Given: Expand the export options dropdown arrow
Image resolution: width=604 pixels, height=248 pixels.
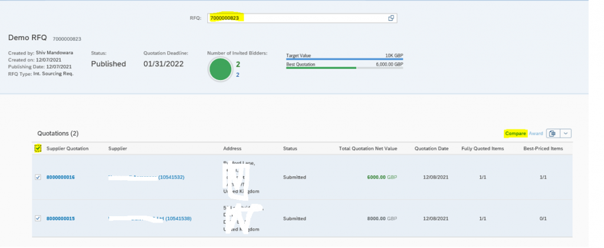Looking at the screenshot, I should click(566, 133).
